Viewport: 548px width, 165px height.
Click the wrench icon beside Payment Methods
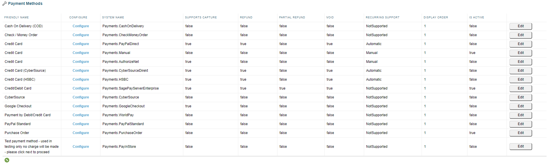click(4, 4)
